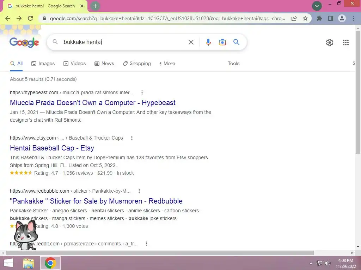Screen dimensions: 361x270
Task: Switch to the News tab
Action: click(x=104, y=63)
